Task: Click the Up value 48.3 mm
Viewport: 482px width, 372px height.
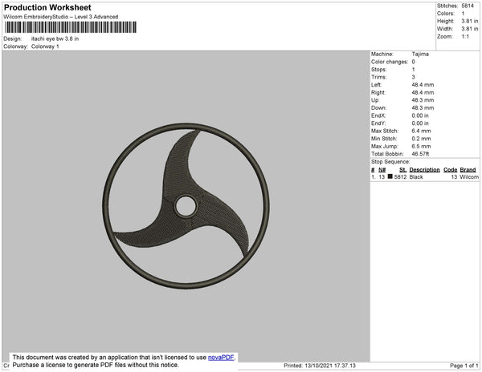Action: pyautogui.click(x=423, y=100)
